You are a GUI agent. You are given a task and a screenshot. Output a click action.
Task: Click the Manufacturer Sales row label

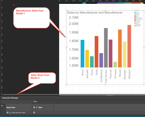coord(18,113)
